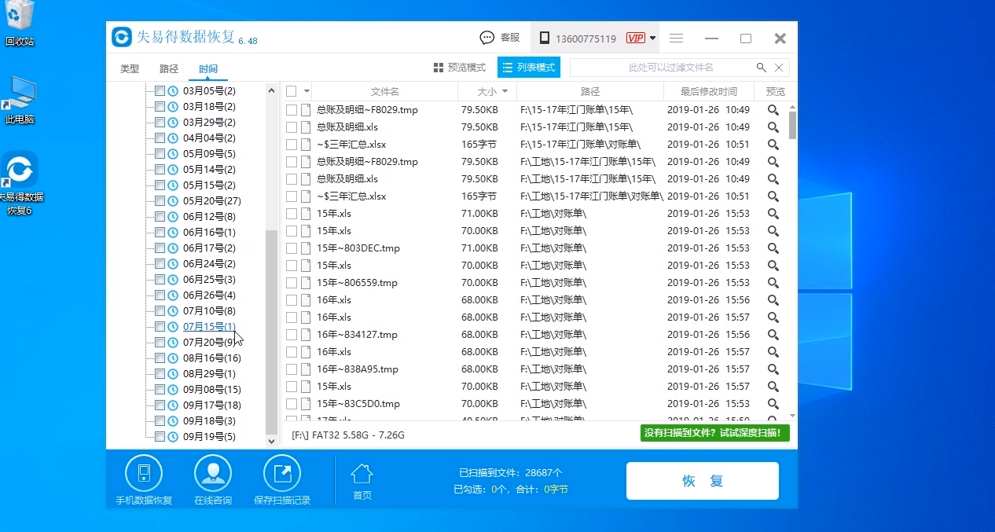
Task: Click the 路径 column header
Action: [x=590, y=92]
